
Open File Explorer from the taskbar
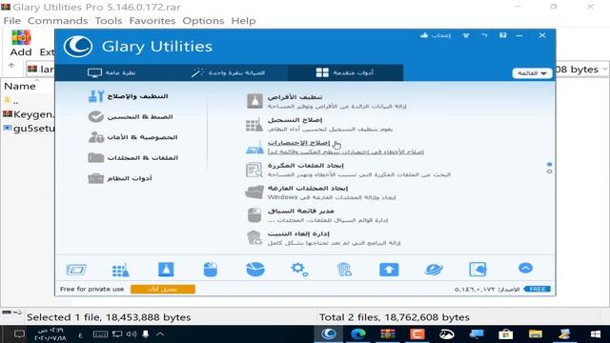pyautogui.click(x=536, y=333)
